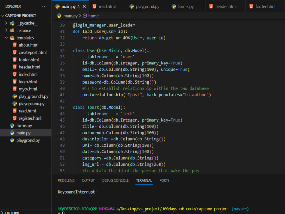The height and width of the screenshot is (214, 285).
Task: Select the PROBLEMS panel tab
Action: point(66,180)
